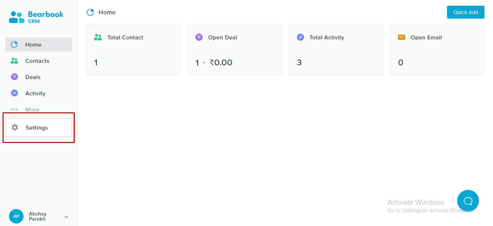This screenshot has width=493, height=226.
Task: Click the Open Email envelope icon
Action: coord(401,37)
